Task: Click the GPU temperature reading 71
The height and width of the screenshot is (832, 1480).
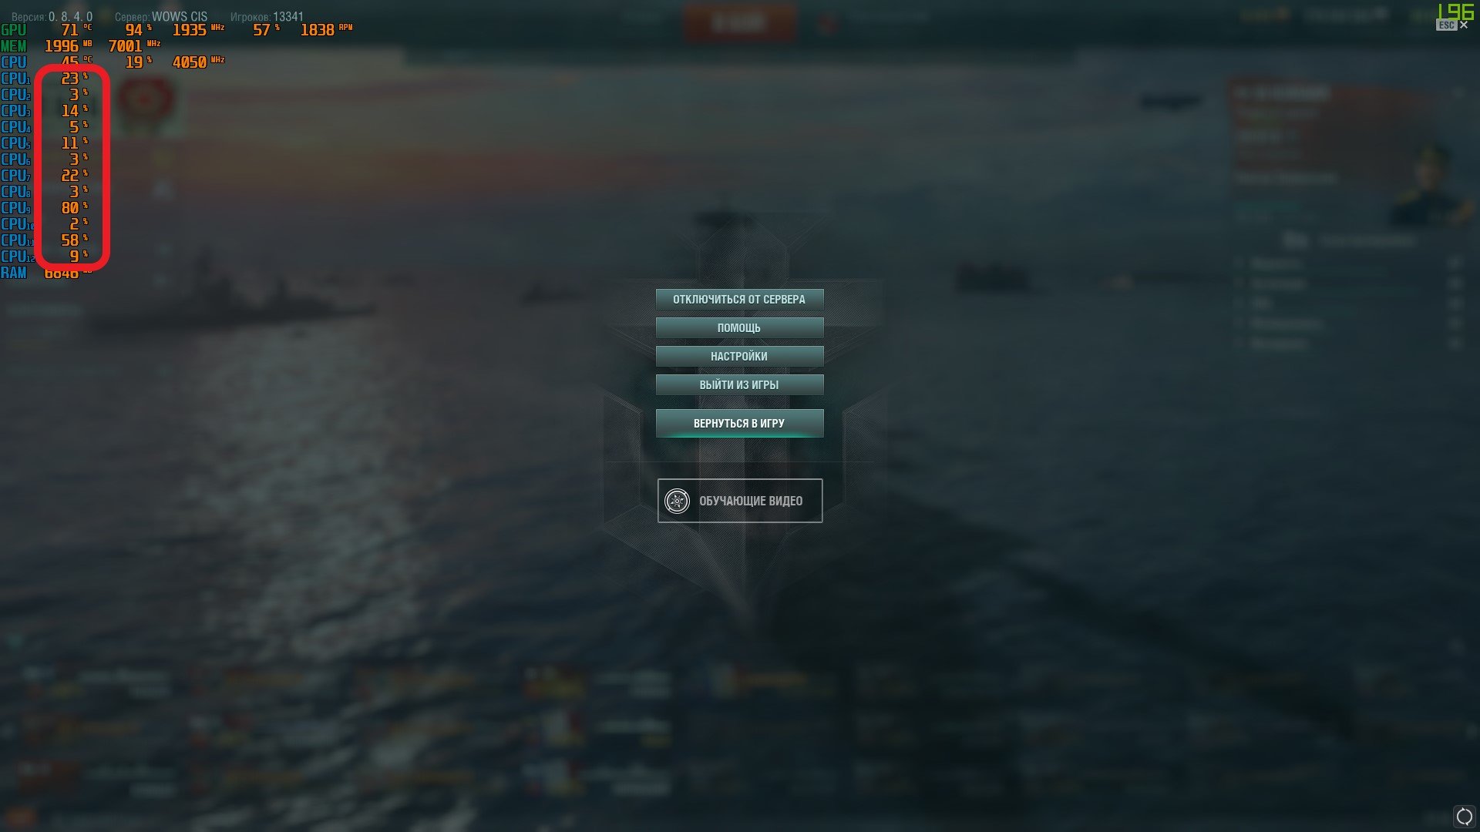Action: (69, 30)
